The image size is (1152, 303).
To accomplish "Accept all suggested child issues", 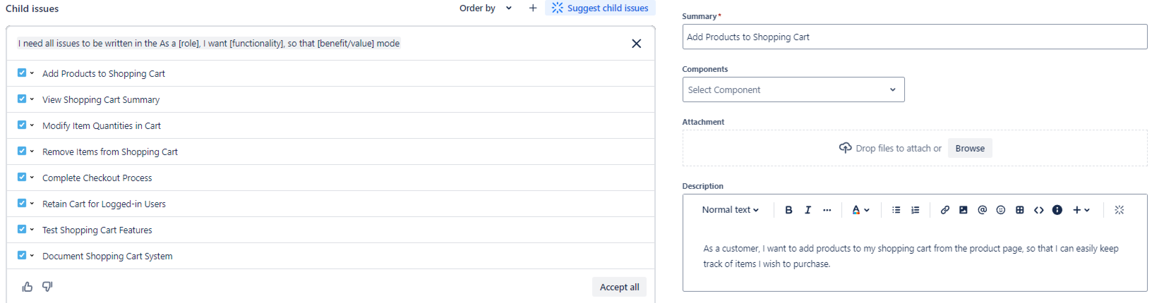I will (619, 287).
